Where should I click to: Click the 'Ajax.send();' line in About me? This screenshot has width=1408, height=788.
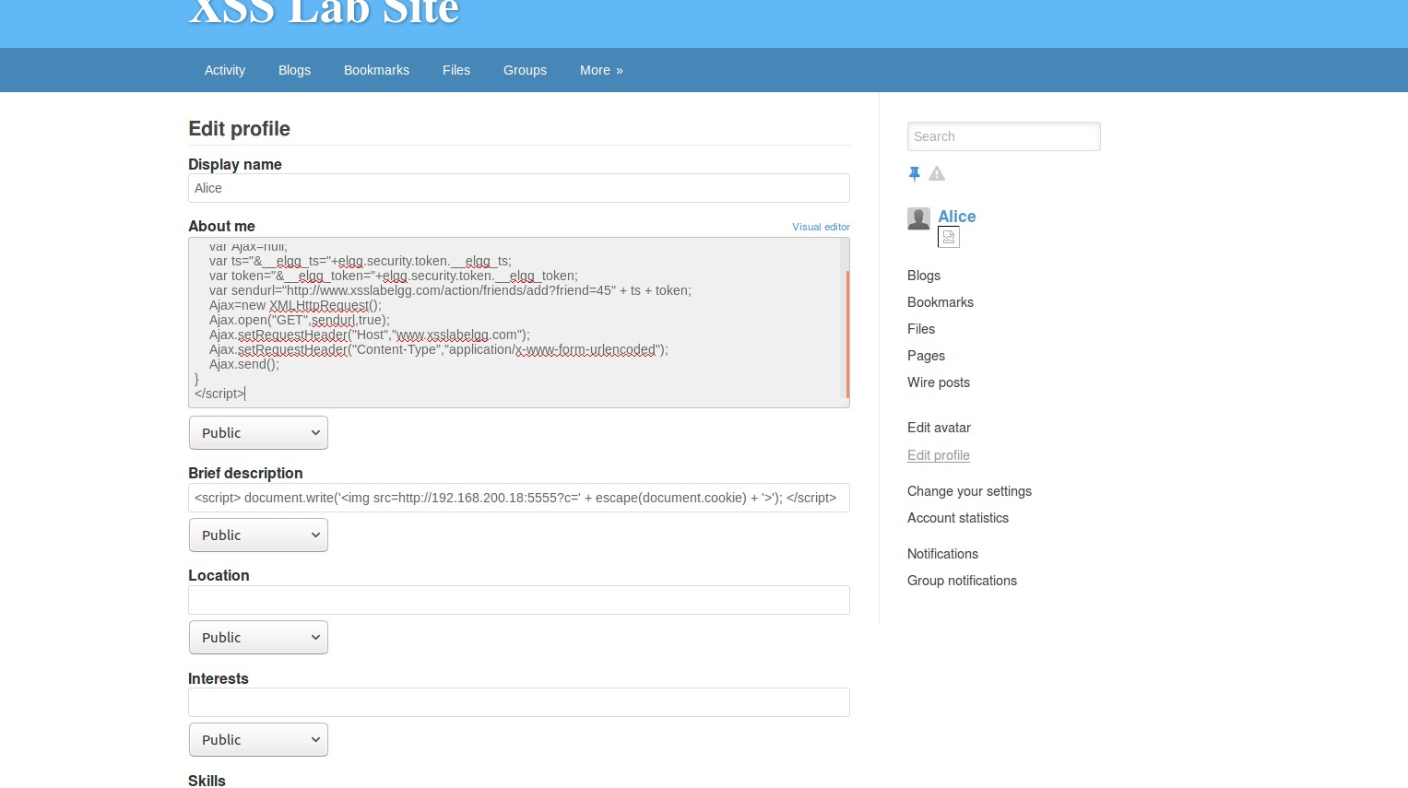point(244,364)
